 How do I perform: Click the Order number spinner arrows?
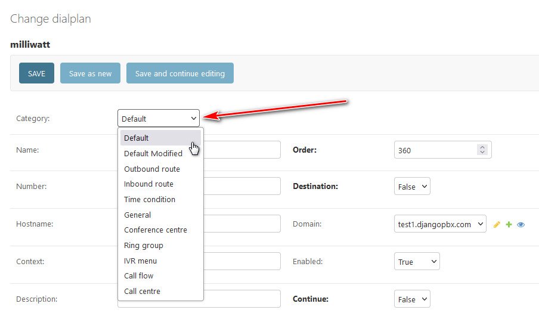(x=482, y=150)
